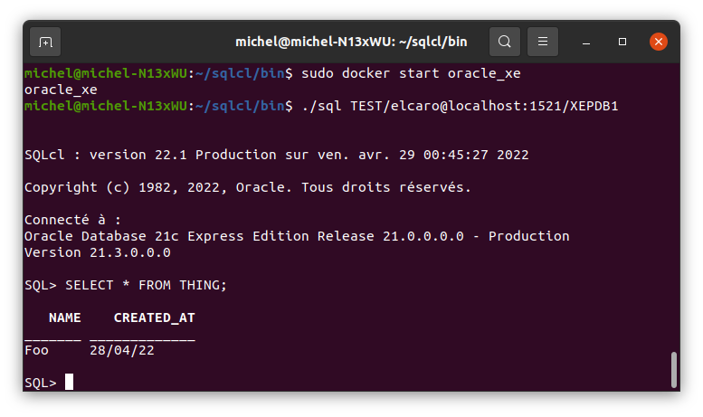Screen dimensions: 703x417
Task: Click the cursor at the last SQL> prompt
Action: pos(69,383)
